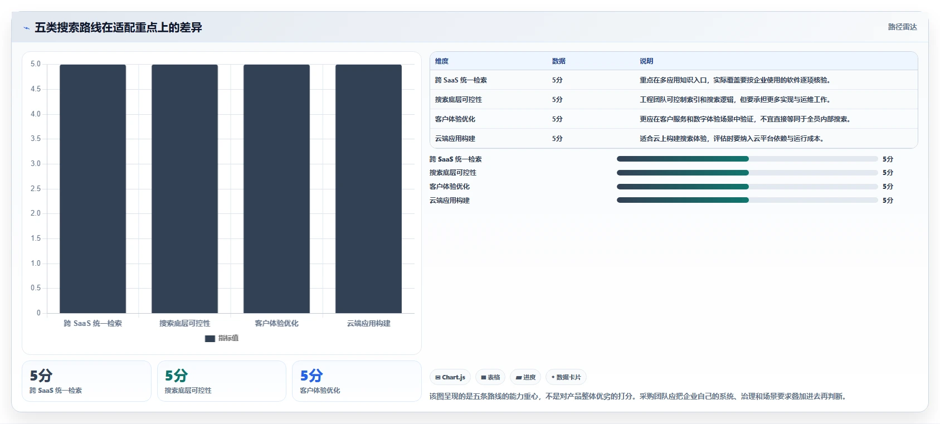This screenshot has width=940, height=424.
Task: Click the 搜索底层可控性 chart bar
Action: click(185, 189)
